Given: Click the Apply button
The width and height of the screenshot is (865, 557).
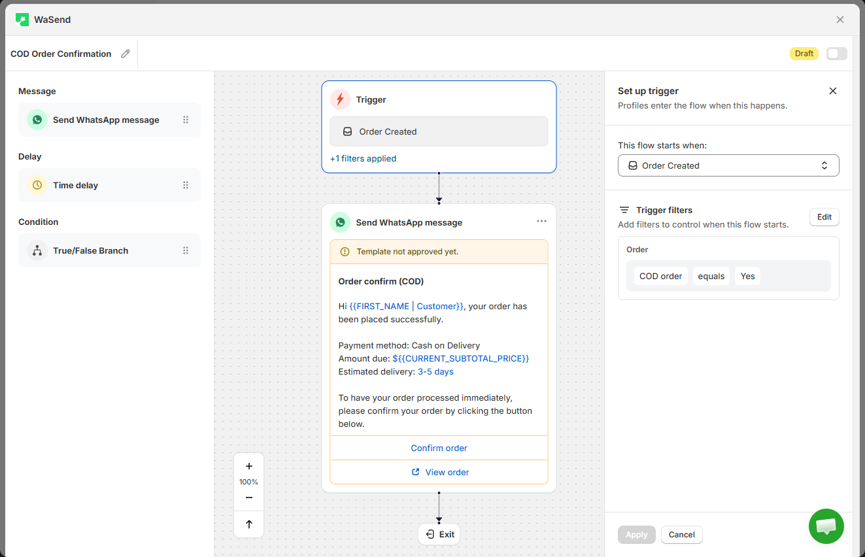Looking at the screenshot, I should [637, 535].
